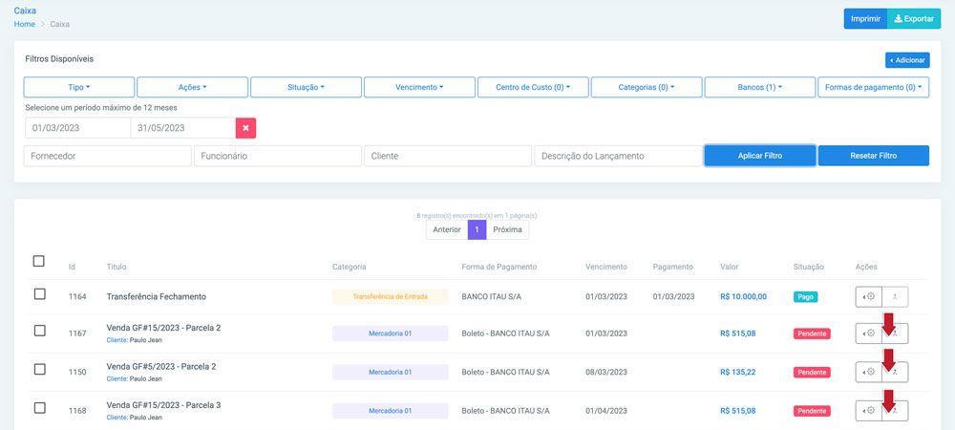This screenshot has height=430, width=955.
Task: Open the Ações filter dropdown
Action: coord(193,87)
